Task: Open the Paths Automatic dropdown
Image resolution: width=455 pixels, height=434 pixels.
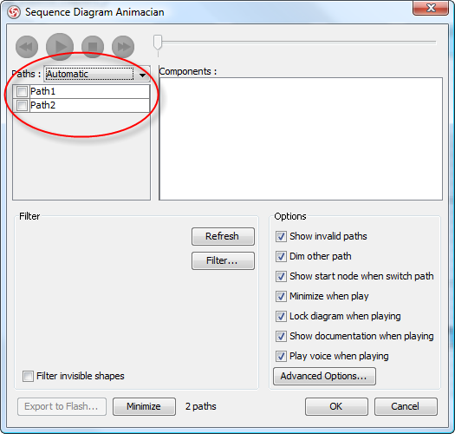Action: click(x=97, y=74)
